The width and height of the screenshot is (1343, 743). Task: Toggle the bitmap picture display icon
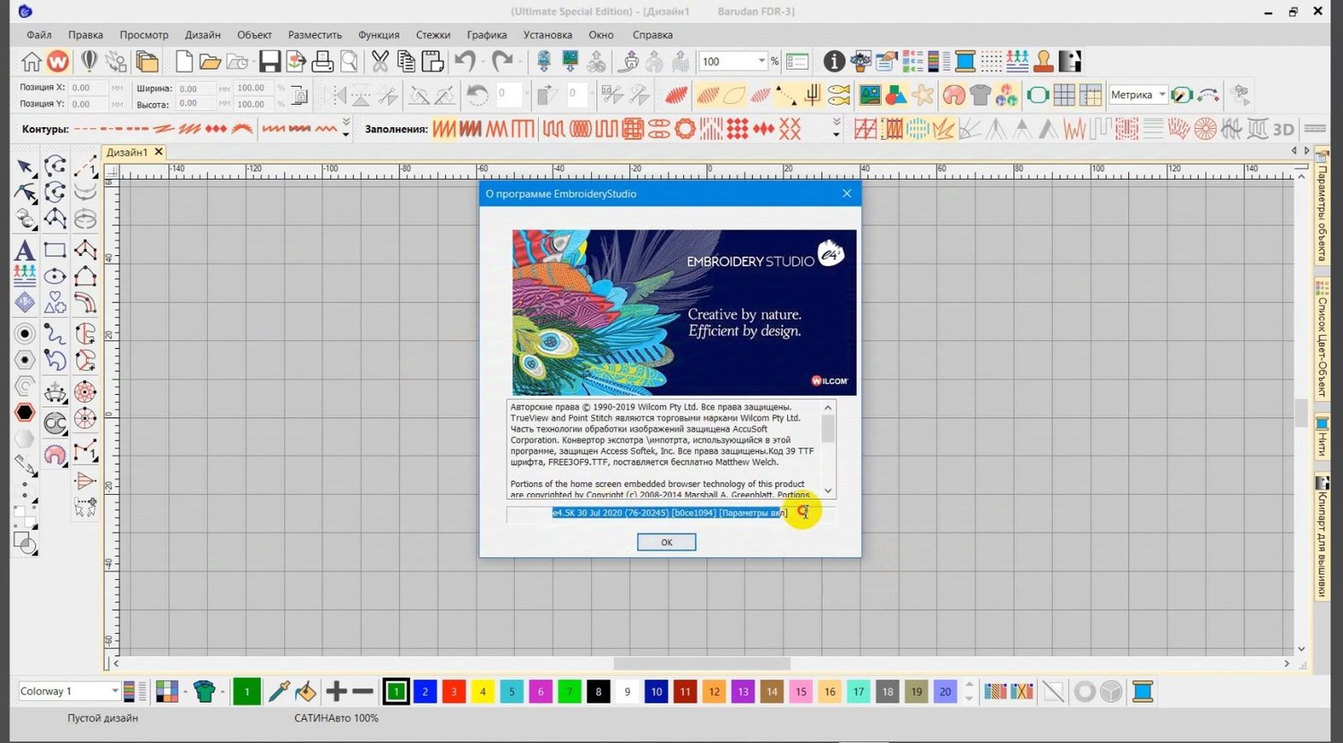click(869, 94)
